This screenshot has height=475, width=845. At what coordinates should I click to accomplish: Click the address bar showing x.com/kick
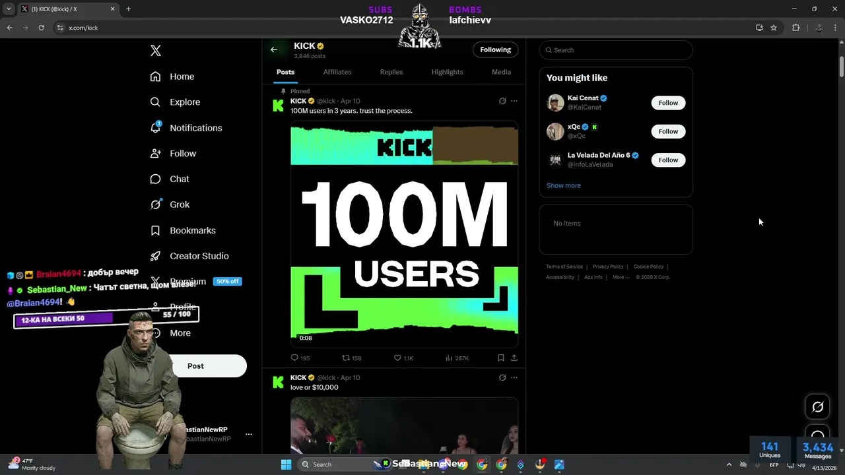tap(403, 28)
